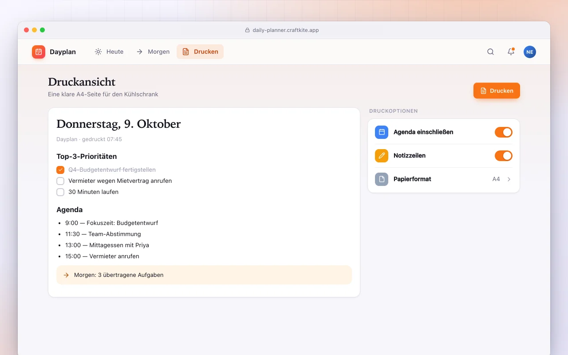568x355 pixels.
Task: Click the Dayplan calendar logo icon
Action: click(39, 52)
